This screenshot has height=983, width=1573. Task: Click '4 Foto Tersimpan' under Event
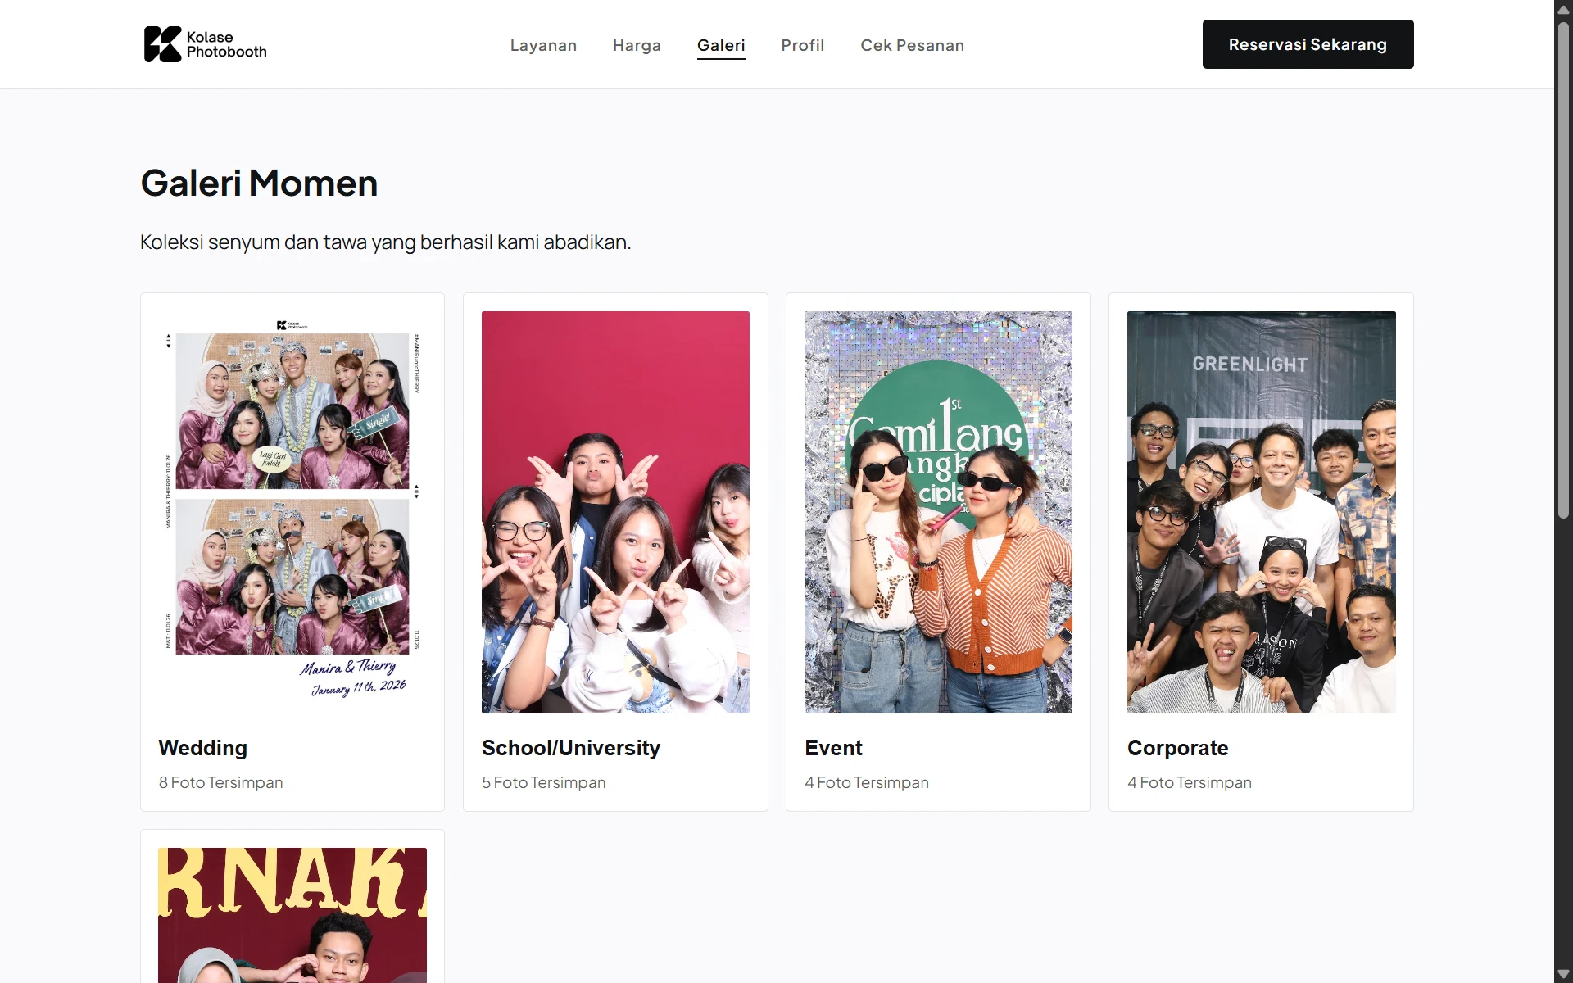pos(867,782)
